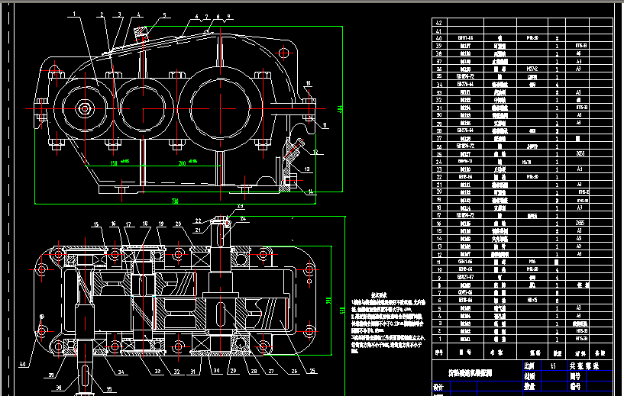Click the drawing title text in title block
624x396 pixels.
pyautogui.click(x=470, y=373)
